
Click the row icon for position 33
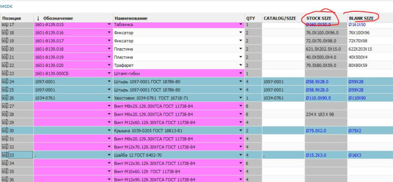pyautogui.click(x=5, y=155)
